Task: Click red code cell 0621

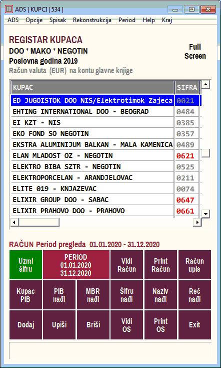Action: click(x=187, y=155)
